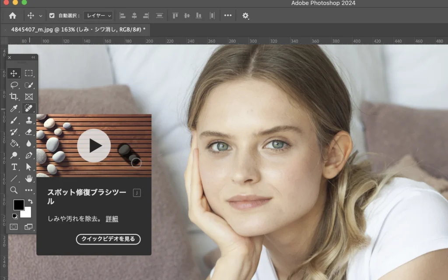The image size is (448, 280).
Task: Toggle Quick Mask mode
Action: (14, 227)
